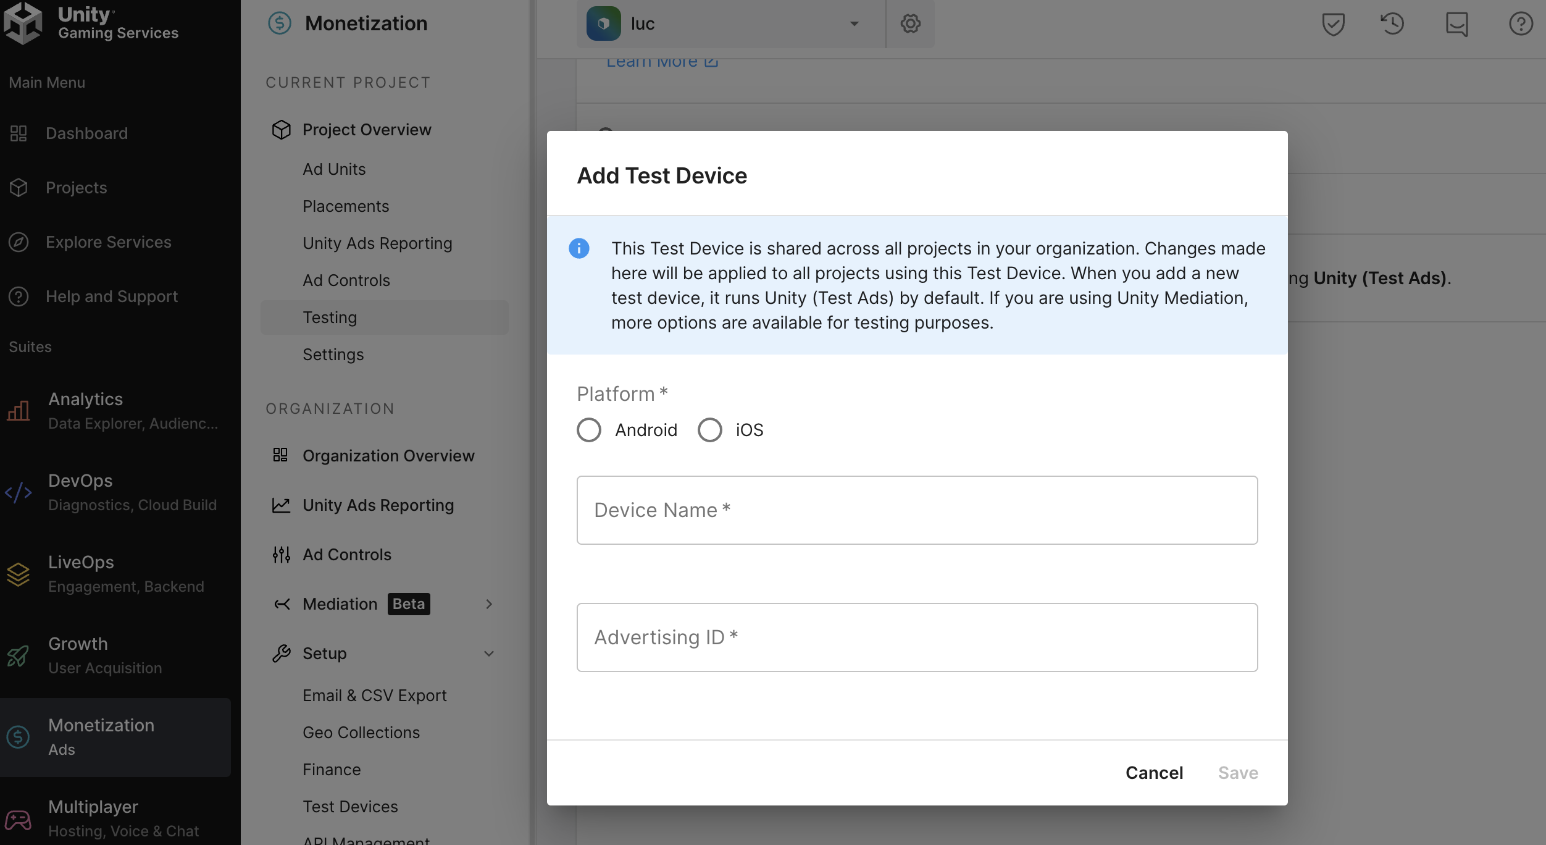This screenshot has width=1546, height=845.
Task: Click Save in Add Test Device dialog
Action: [1238, 773]
